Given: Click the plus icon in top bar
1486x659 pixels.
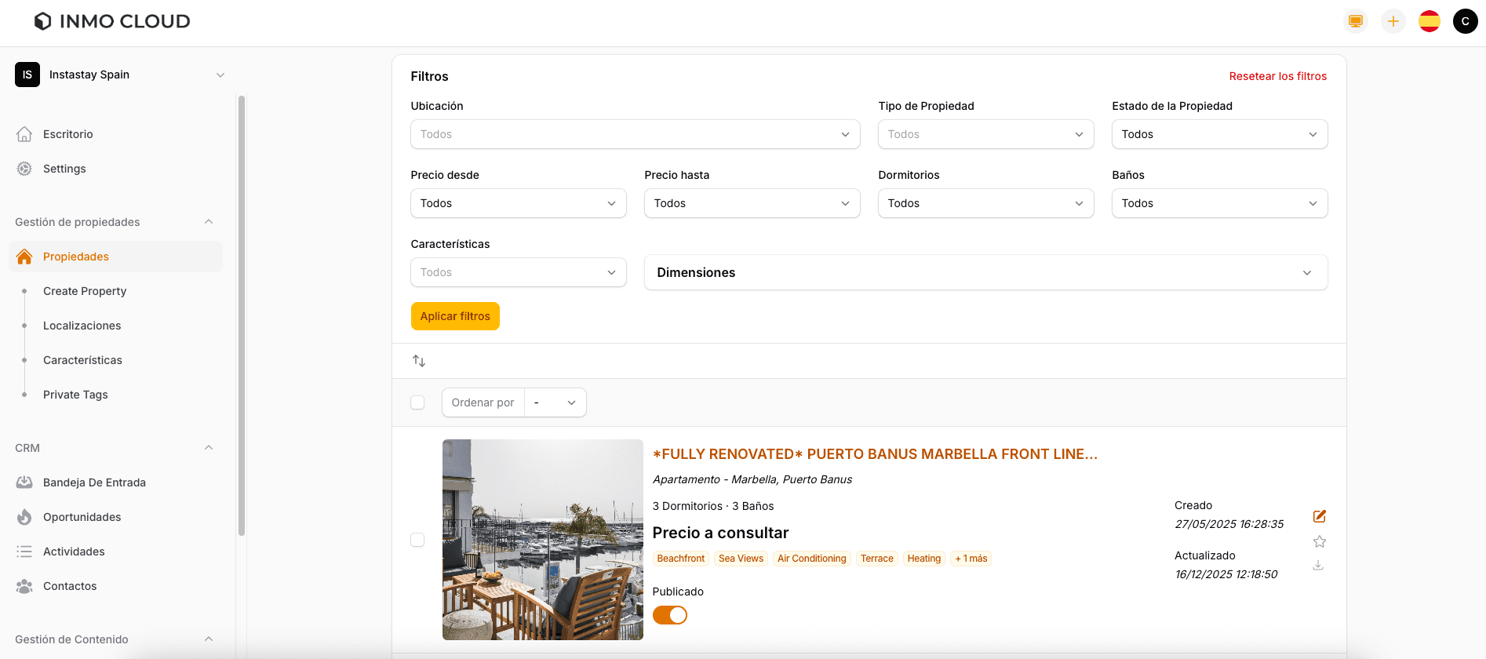Looking at the screenshot, I should [x=1393, y=21].
